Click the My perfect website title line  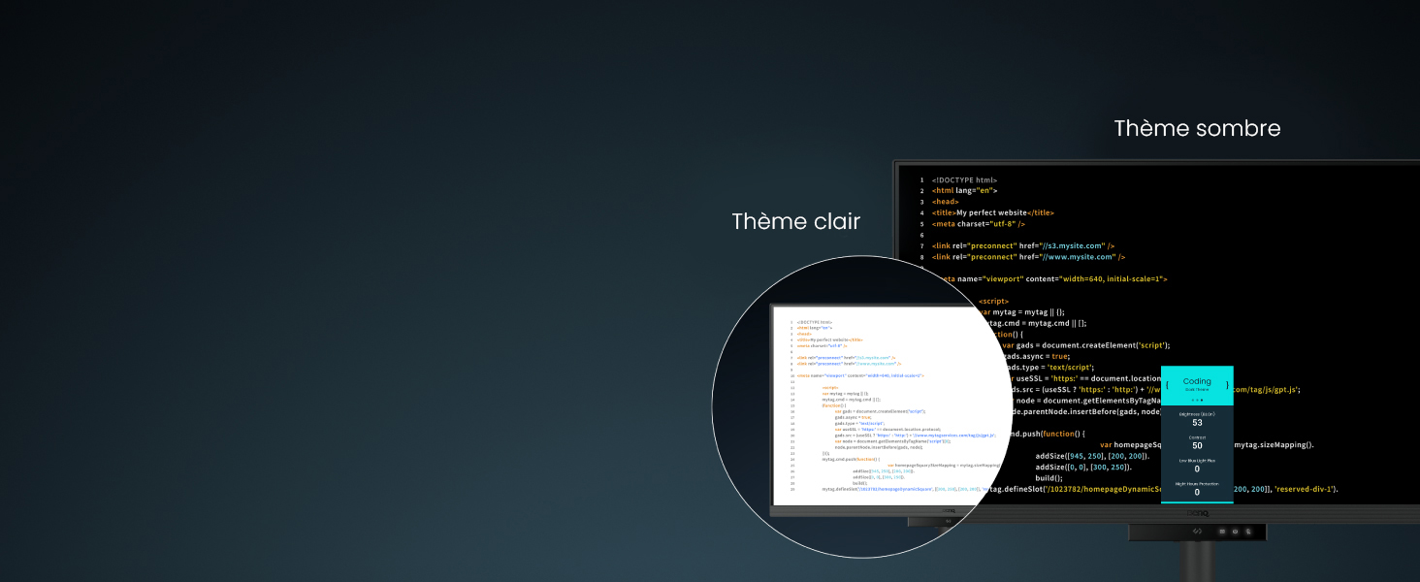click(x=992, y=212)
